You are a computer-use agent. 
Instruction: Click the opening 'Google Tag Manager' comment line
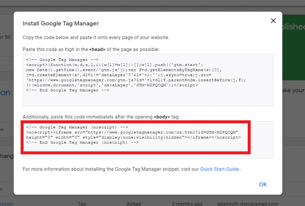click(62, 60)
